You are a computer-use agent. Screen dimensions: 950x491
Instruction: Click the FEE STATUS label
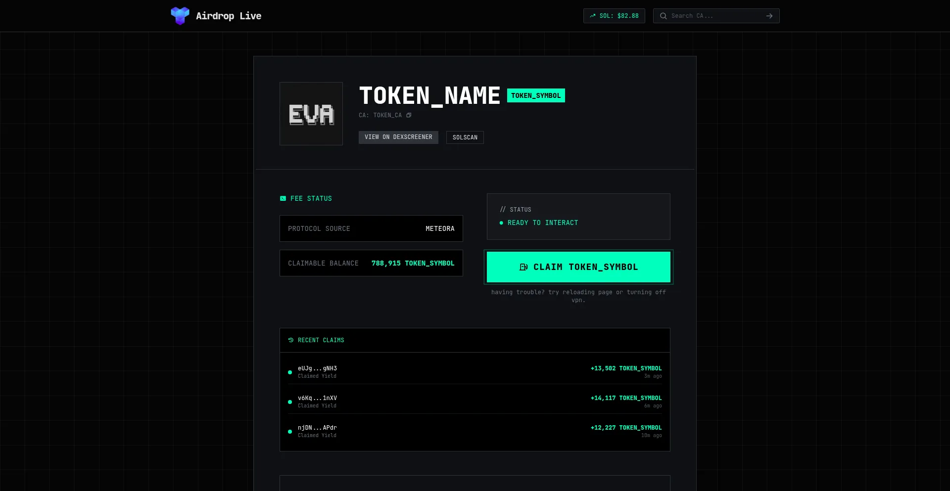[x=311, y=198]
